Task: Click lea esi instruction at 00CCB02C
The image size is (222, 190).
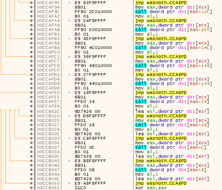Action: pos(172,134)
